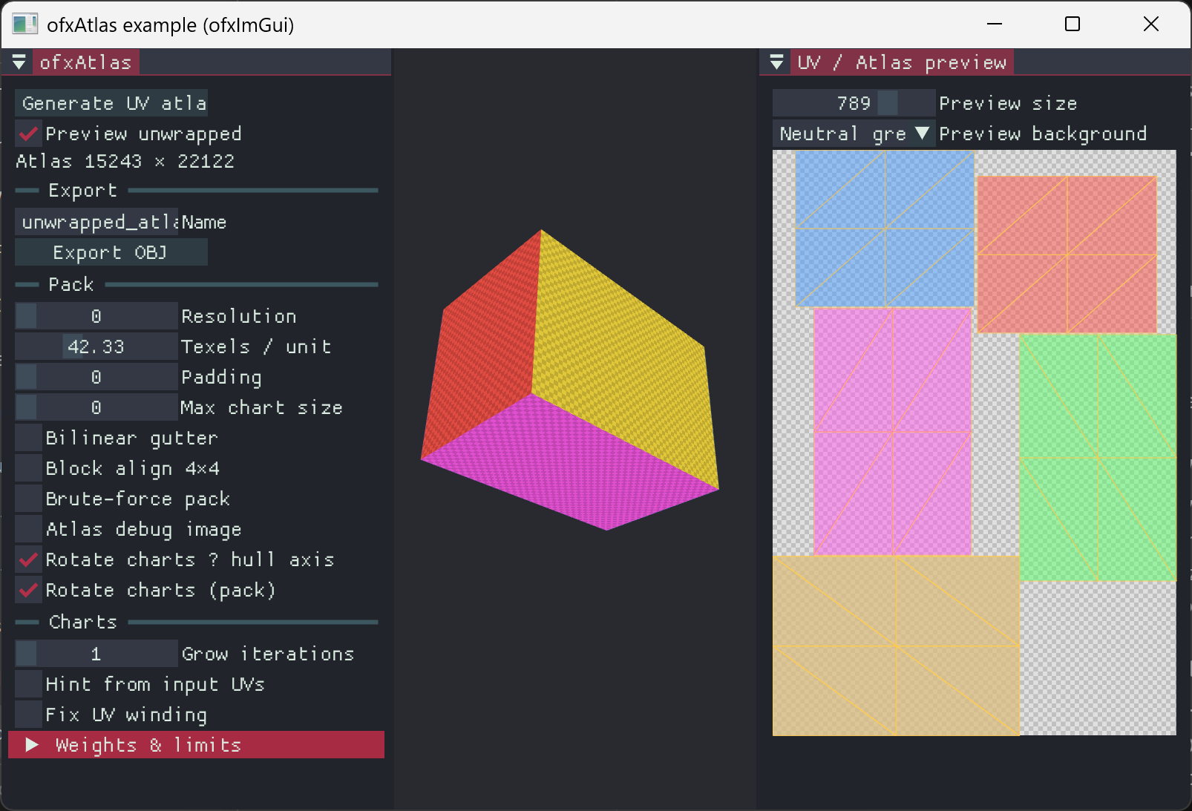Click the Padding slider

(96, 377)
